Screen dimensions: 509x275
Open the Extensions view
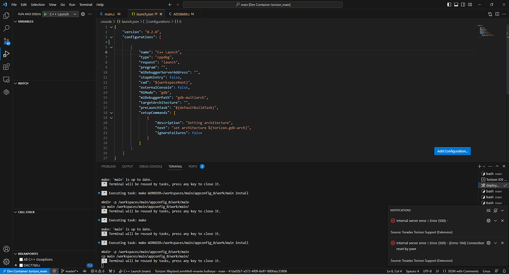coord(6,67)
